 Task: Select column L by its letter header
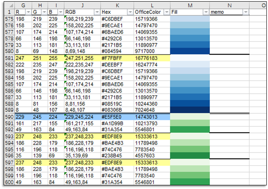tap(152, 5)
